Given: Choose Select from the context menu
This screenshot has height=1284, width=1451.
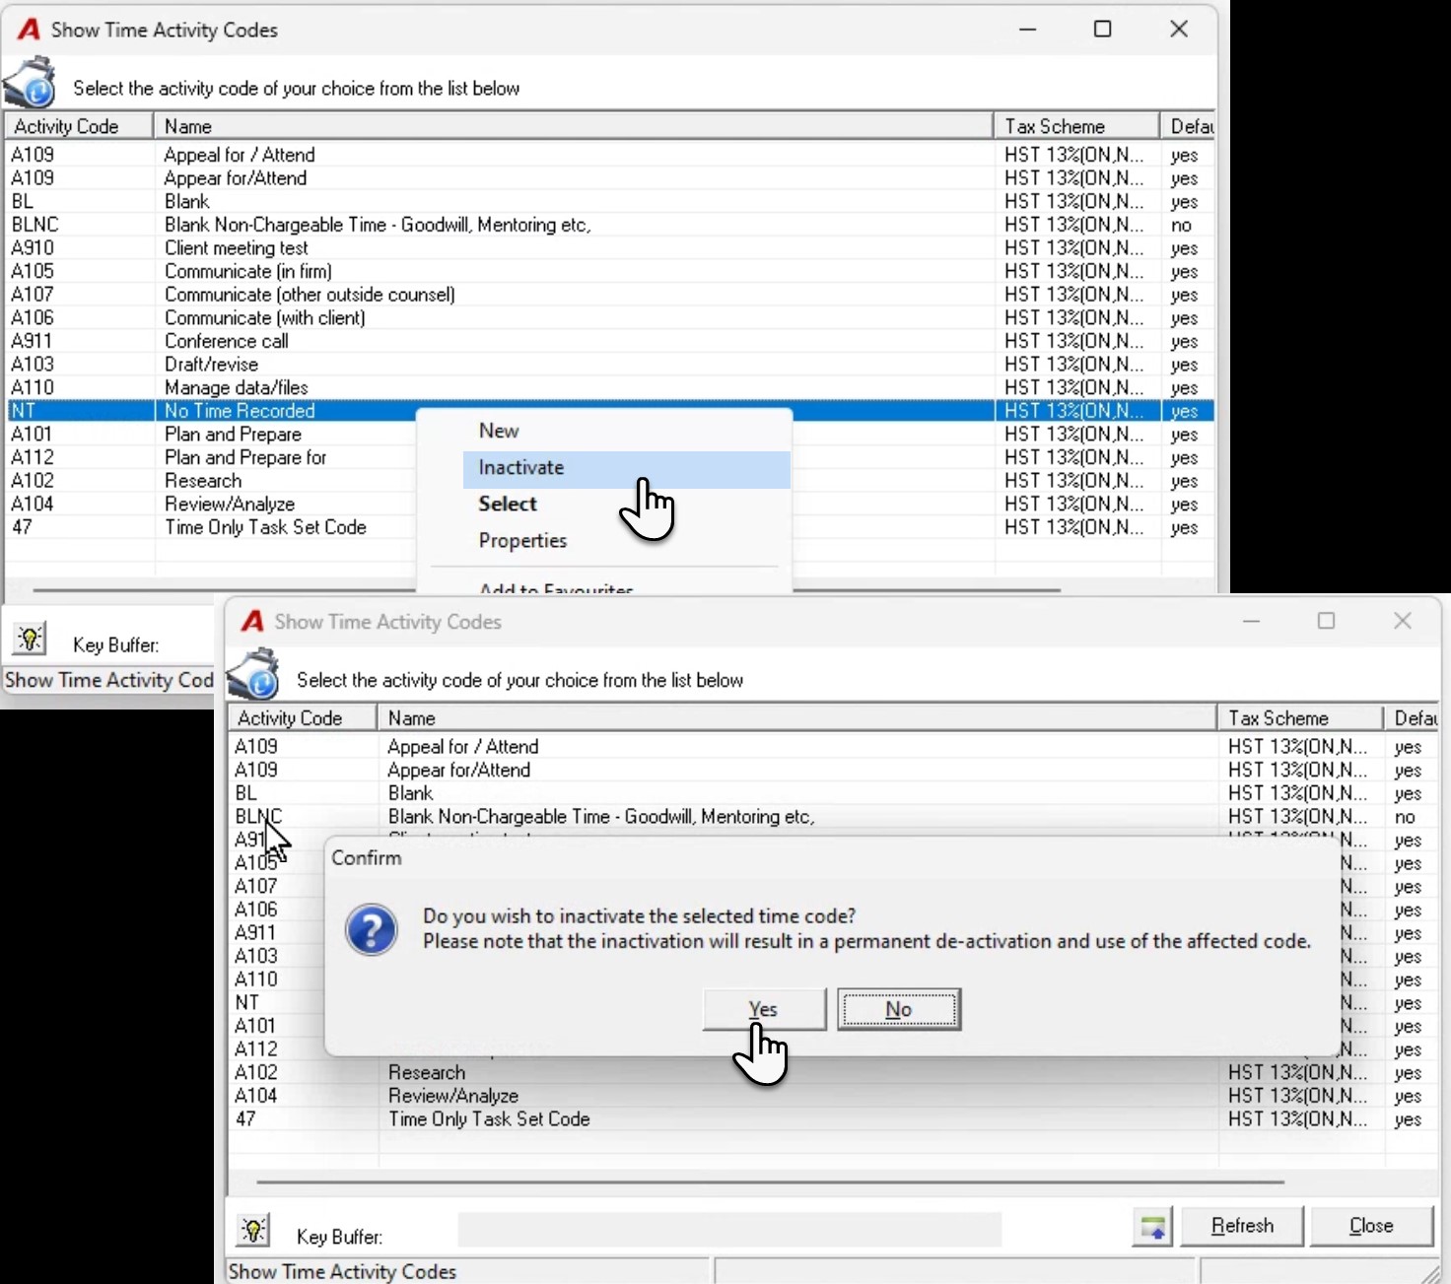Looking at the screenshot, I should click(508, 504).
